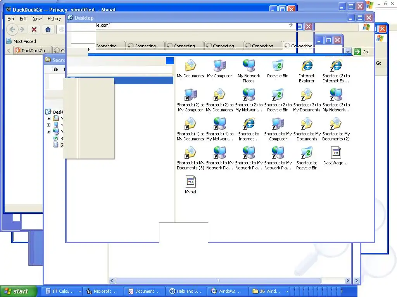Select the My Network Places icon

[x=249, y=71]
